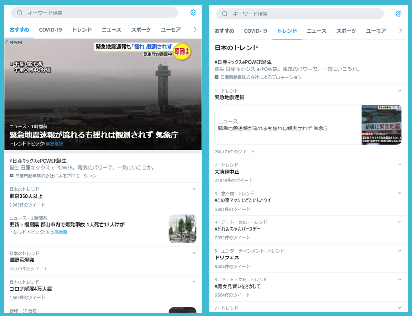The width and height of the screenshot is (412, 316).
Task: Open news card 緊急地震速報が流れるも揺れは観測されず 気象庁
Action: (x=308, y=125)
